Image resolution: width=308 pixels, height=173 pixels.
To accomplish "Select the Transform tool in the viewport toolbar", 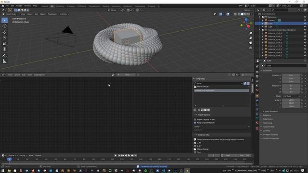I will 4,49.
